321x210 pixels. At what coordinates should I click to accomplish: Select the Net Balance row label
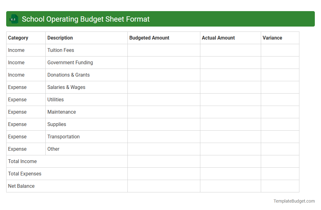click(21, 186)
